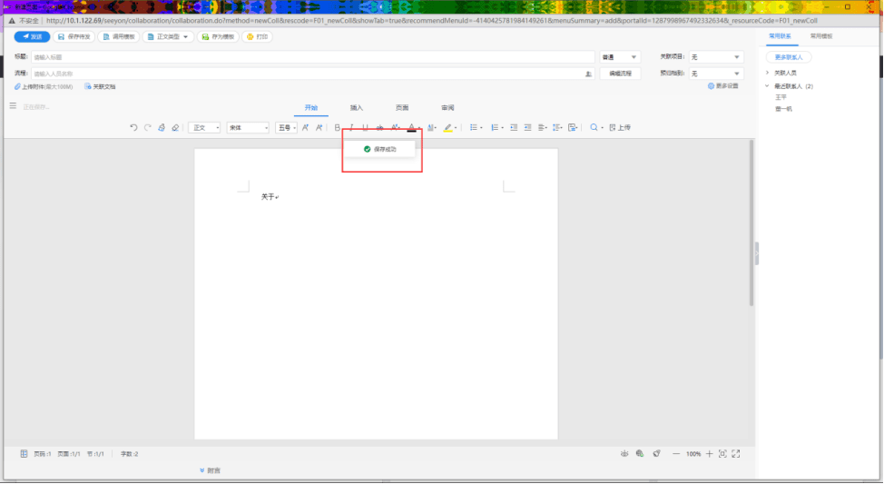
Task: Click the 编辑流程 button
Action: pyautogui.click(x=620, y=74)
